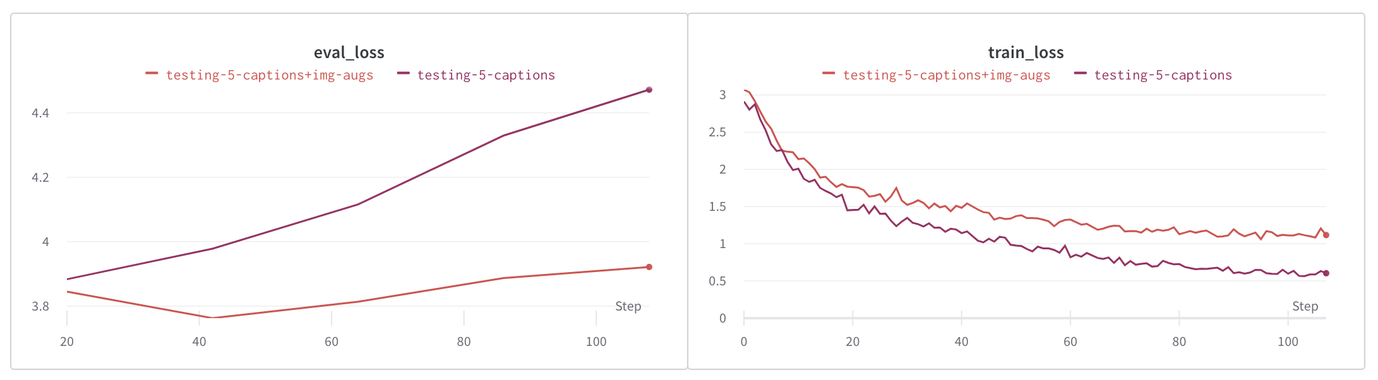The height and width of the screenshot is (380, 1378).
Task: Select testing-5-captions legend label in eval_loss chart
Action: (x=486, y=75)
